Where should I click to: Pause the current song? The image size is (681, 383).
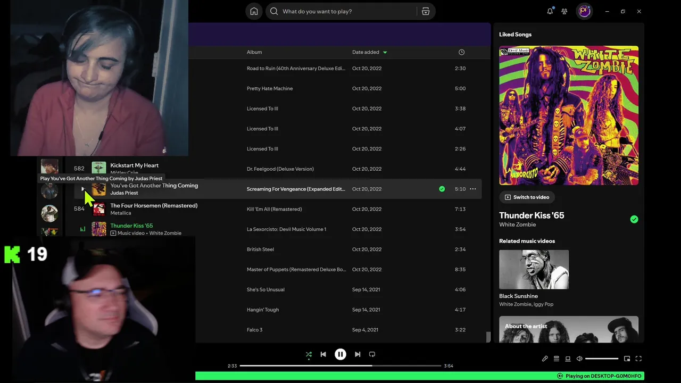point(340,354)
